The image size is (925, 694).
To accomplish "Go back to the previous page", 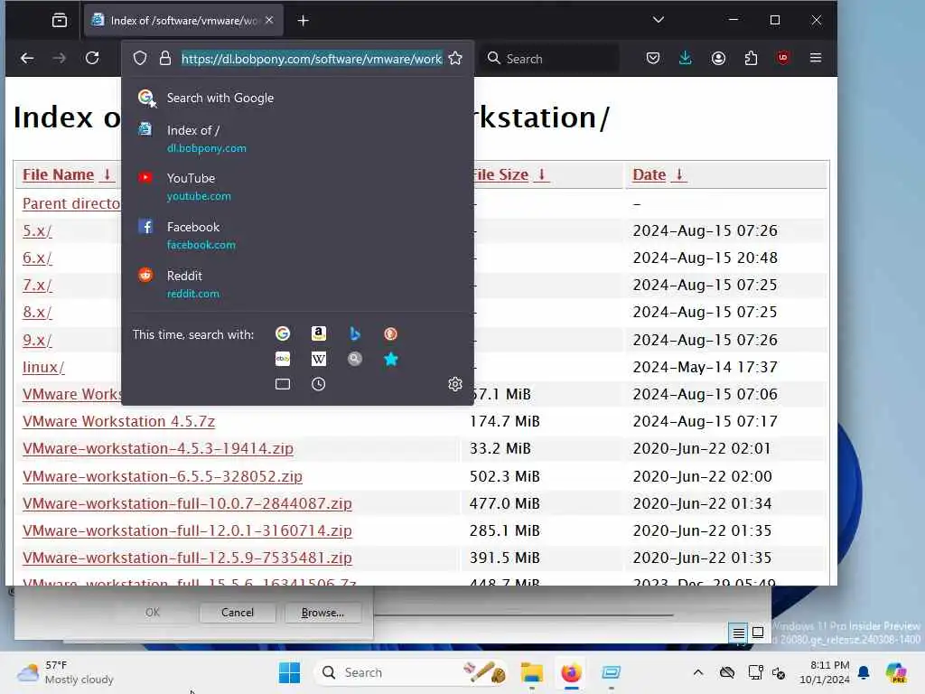I will coord(27,58).
